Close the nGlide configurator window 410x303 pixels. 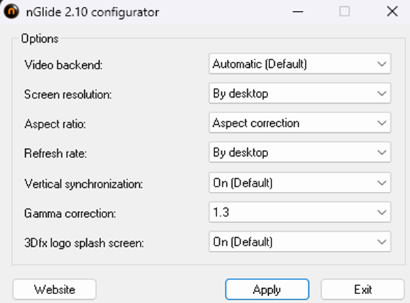click(392, 12)
